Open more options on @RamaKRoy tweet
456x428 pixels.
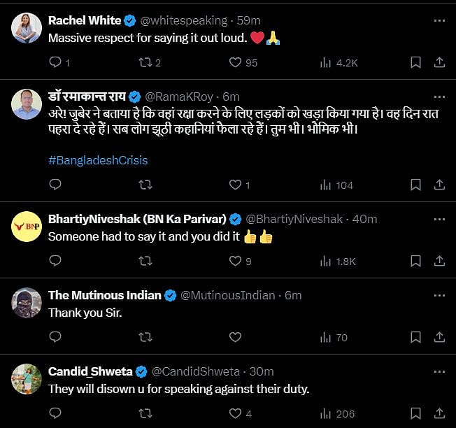coord(439,97)
